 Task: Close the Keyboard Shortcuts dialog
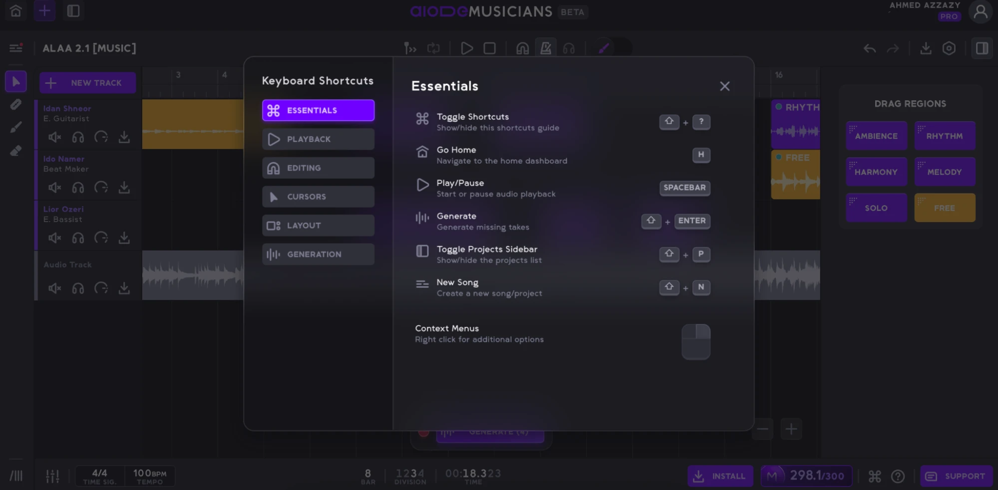point(724,86)
